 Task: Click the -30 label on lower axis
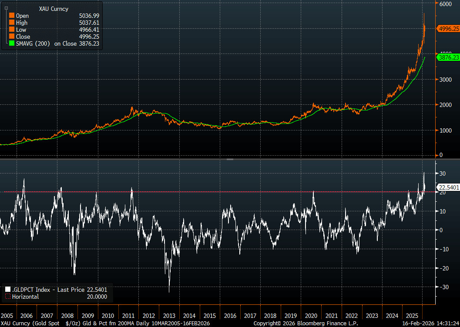[x=443, y=287]
